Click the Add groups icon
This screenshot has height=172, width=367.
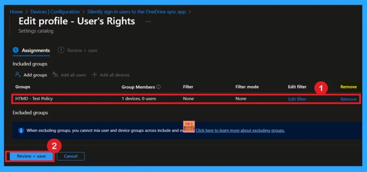tap(18, 75)
